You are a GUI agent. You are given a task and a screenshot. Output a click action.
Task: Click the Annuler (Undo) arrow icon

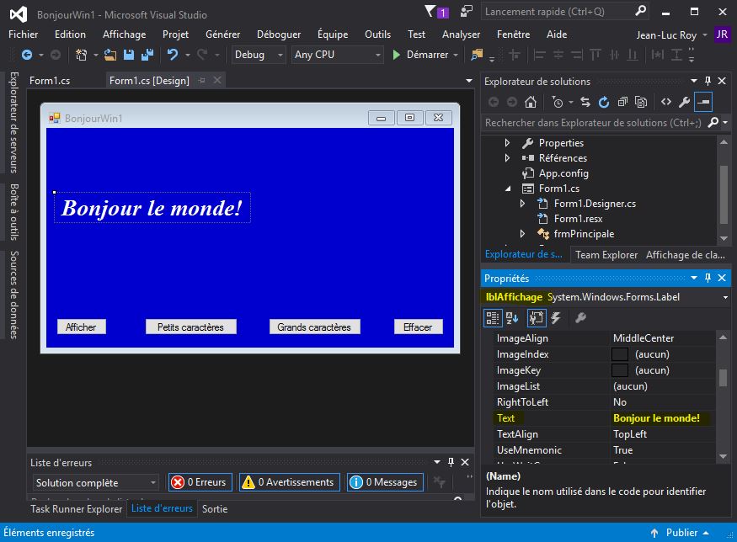pos(173,55)
